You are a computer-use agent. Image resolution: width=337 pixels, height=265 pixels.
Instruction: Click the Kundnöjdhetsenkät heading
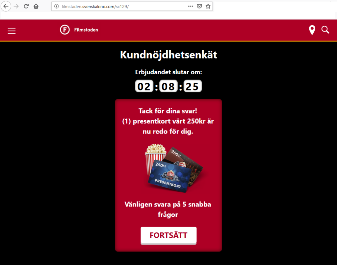tap(168, 55)
